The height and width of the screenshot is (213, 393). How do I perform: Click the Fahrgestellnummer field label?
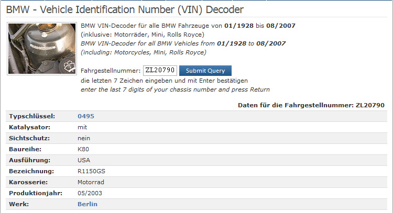(x=111, y=71)
